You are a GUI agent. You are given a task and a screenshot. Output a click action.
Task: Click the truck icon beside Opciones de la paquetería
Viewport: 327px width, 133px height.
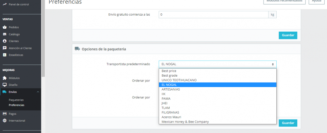77,49
